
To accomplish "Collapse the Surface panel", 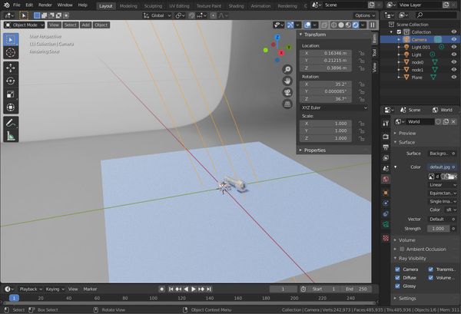I will (x=406, y=142).
